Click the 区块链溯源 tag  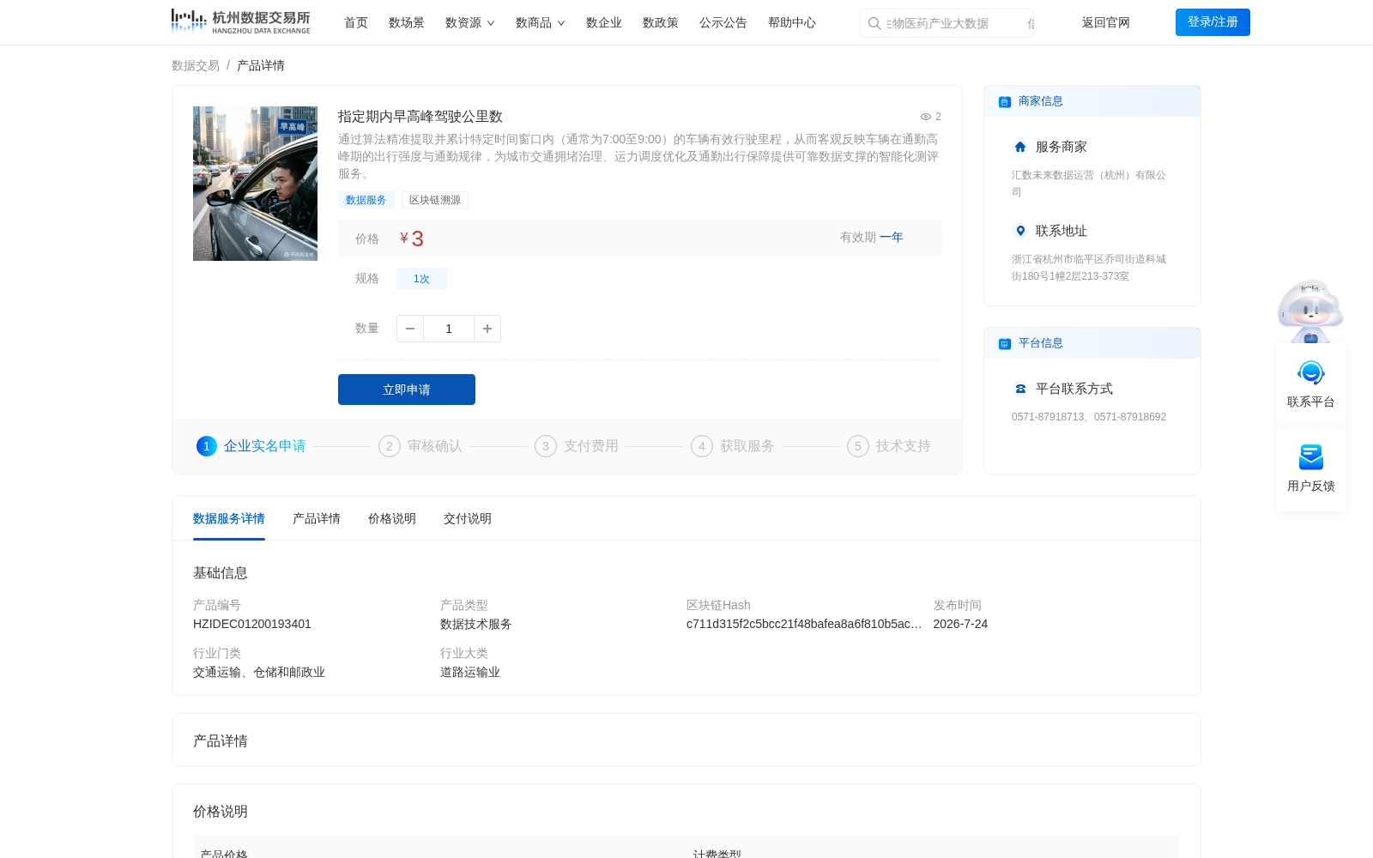click(435, 200)
